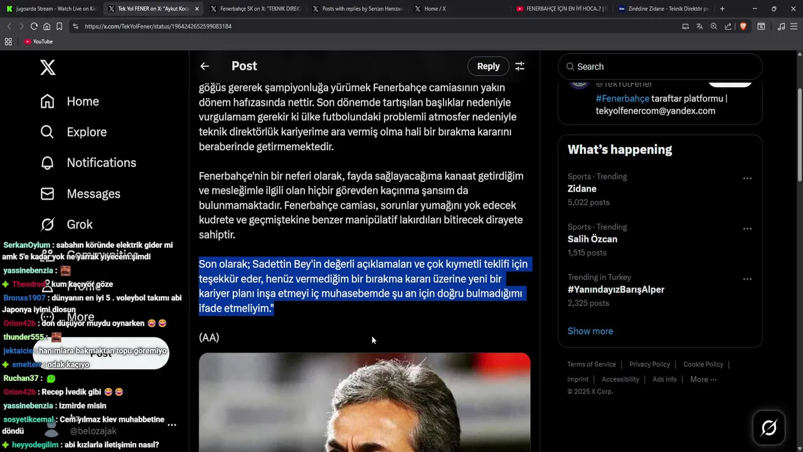Click Show more under What's happening
803x452 pixels.
590,331
